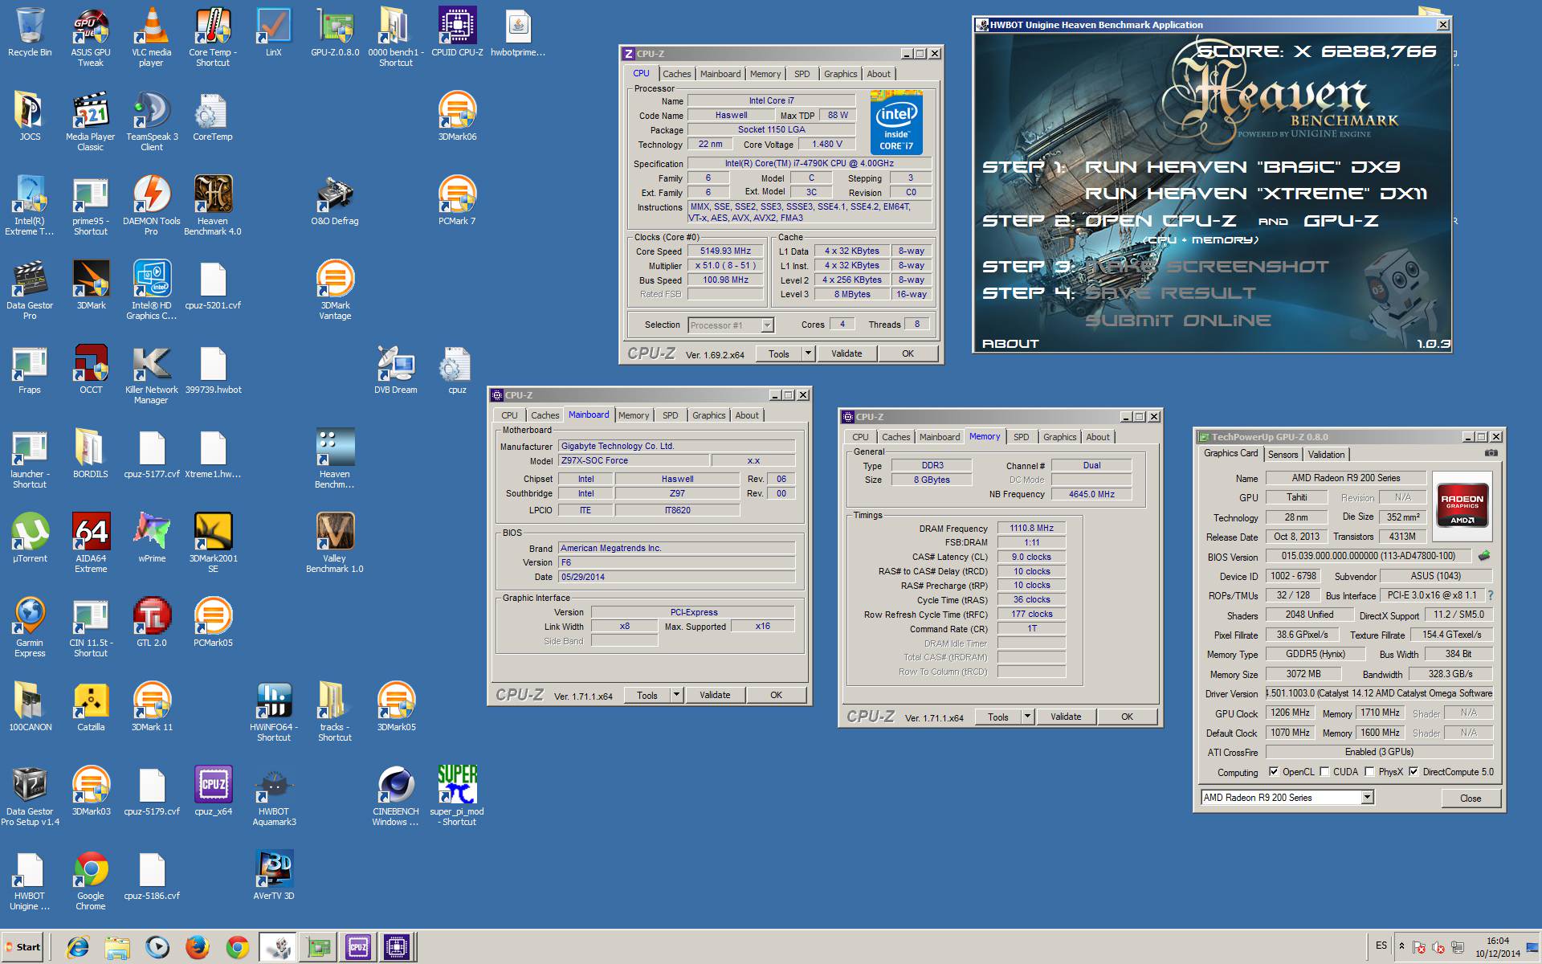
Task: Click the taskbar clock showing 16:04
Action: click(x=1497, y=947)
